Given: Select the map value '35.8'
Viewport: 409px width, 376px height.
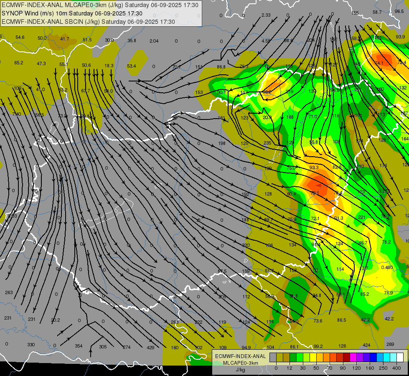Looking at the screenshot, I should [x=132, y=41].
